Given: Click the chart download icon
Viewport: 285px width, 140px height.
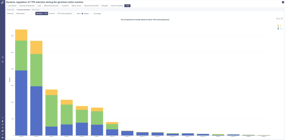Looking at the screenshot, I should pos(279,19).
